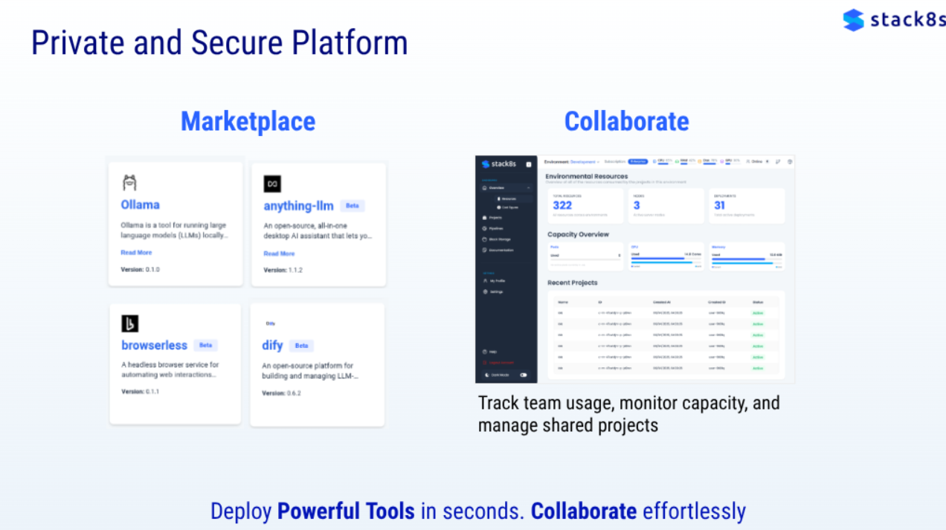Click the Documentation icon in sidebar
Screen dimensions: 946x530
485,251
